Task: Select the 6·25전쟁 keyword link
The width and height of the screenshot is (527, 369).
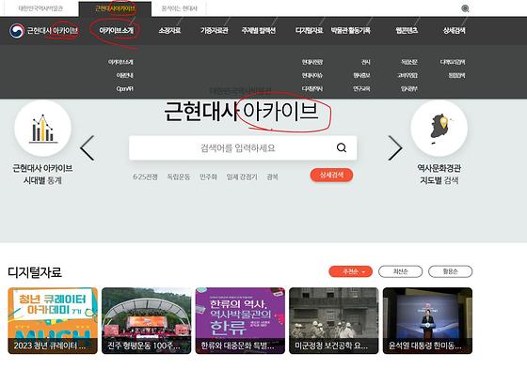Action: [145, 177]
